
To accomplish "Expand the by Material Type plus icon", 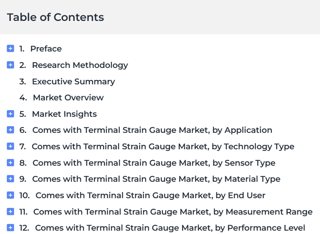I will (10, 179).
